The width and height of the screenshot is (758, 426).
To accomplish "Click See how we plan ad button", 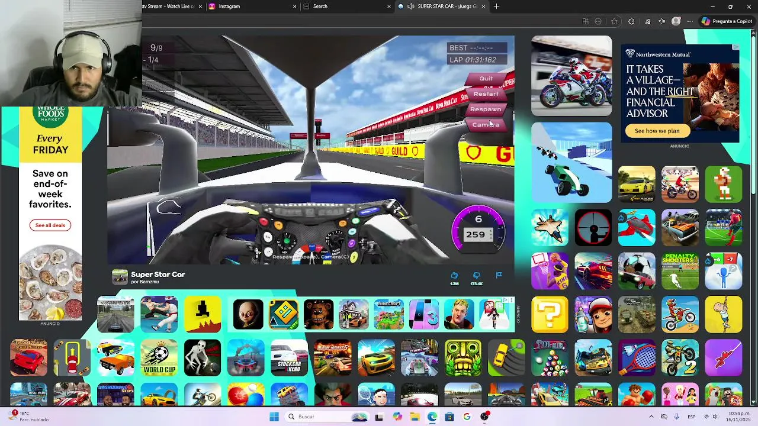I will [657, 131].
